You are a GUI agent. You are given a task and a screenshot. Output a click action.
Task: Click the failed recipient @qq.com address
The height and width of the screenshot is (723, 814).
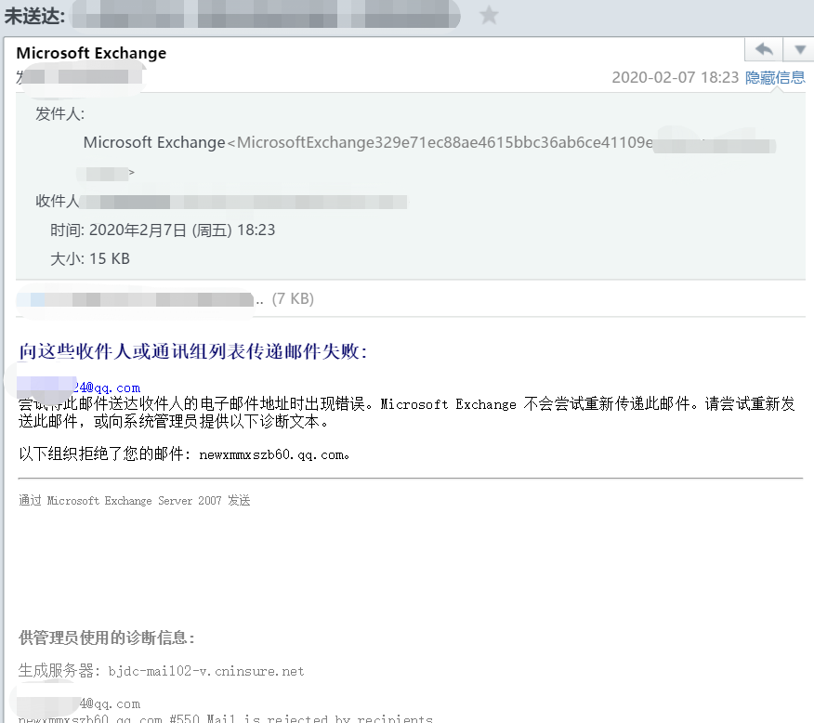(x=78, y=388)
